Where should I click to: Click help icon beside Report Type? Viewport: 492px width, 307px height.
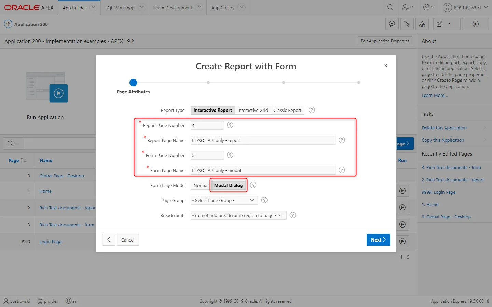312,110
